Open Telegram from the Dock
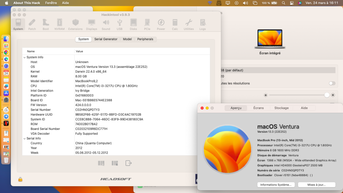The width and height of the screenshot is (343, 193). pos(6,117)
